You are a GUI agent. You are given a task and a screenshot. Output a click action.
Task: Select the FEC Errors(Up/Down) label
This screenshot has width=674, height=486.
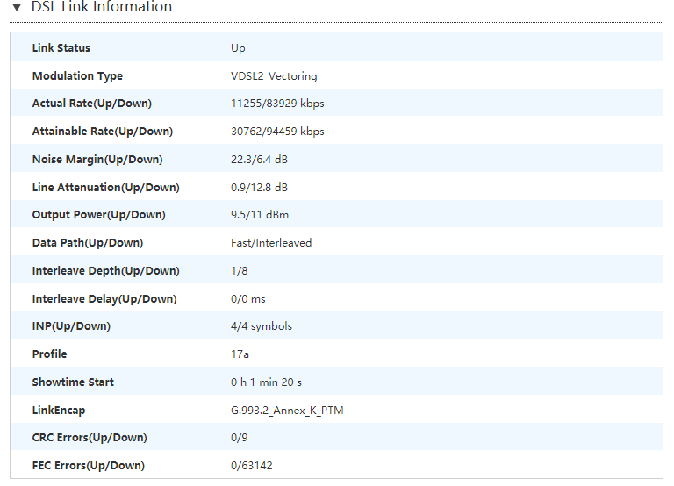(x=89, y=465)
